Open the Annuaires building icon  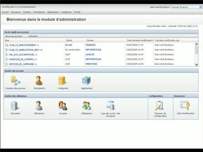pyautogui.click(x=15, y=106)
